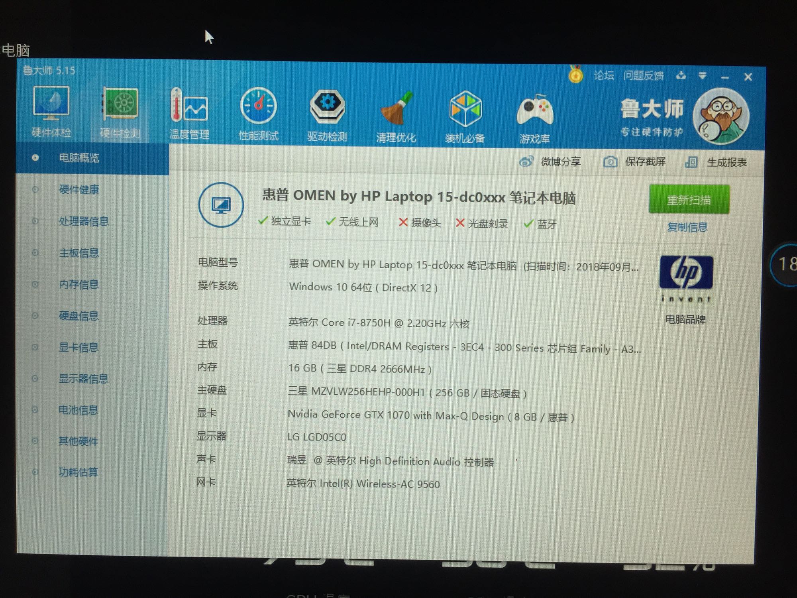Select the 硬件检测 hardware detection icon
Viewport: 797px width, 598px height.
click(x=120, y=113)
